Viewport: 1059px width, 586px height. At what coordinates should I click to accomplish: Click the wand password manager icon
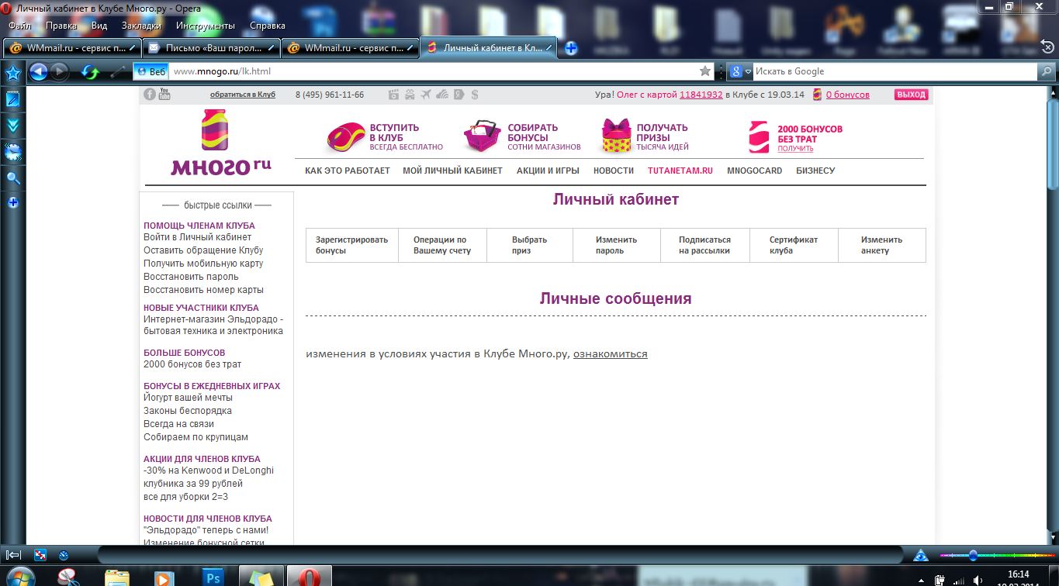click(118, 72)
